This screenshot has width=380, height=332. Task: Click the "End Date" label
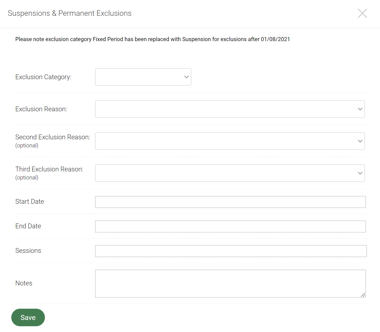pyautogui.click(x=28, y=226)
